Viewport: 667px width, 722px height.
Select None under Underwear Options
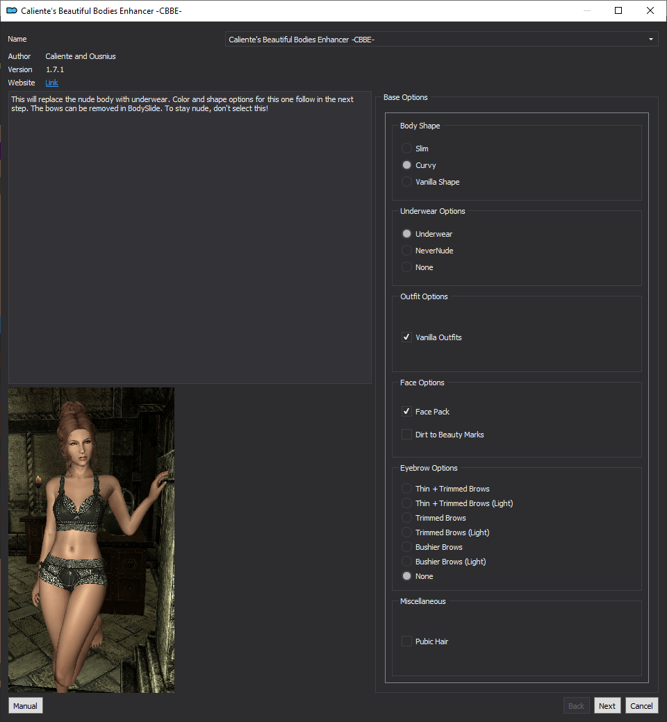tap(417, 267)
